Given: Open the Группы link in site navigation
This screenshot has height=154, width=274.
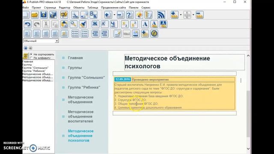Looking at the screenshot, I should coord(75,68).
